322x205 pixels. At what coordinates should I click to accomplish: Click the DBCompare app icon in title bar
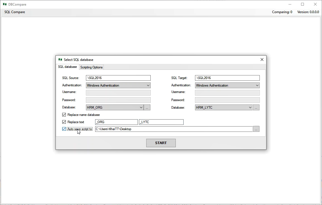click(5, 4)
